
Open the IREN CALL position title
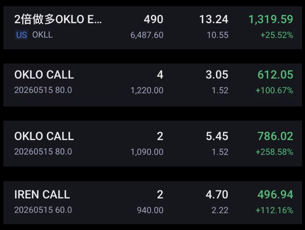(42, 194)
